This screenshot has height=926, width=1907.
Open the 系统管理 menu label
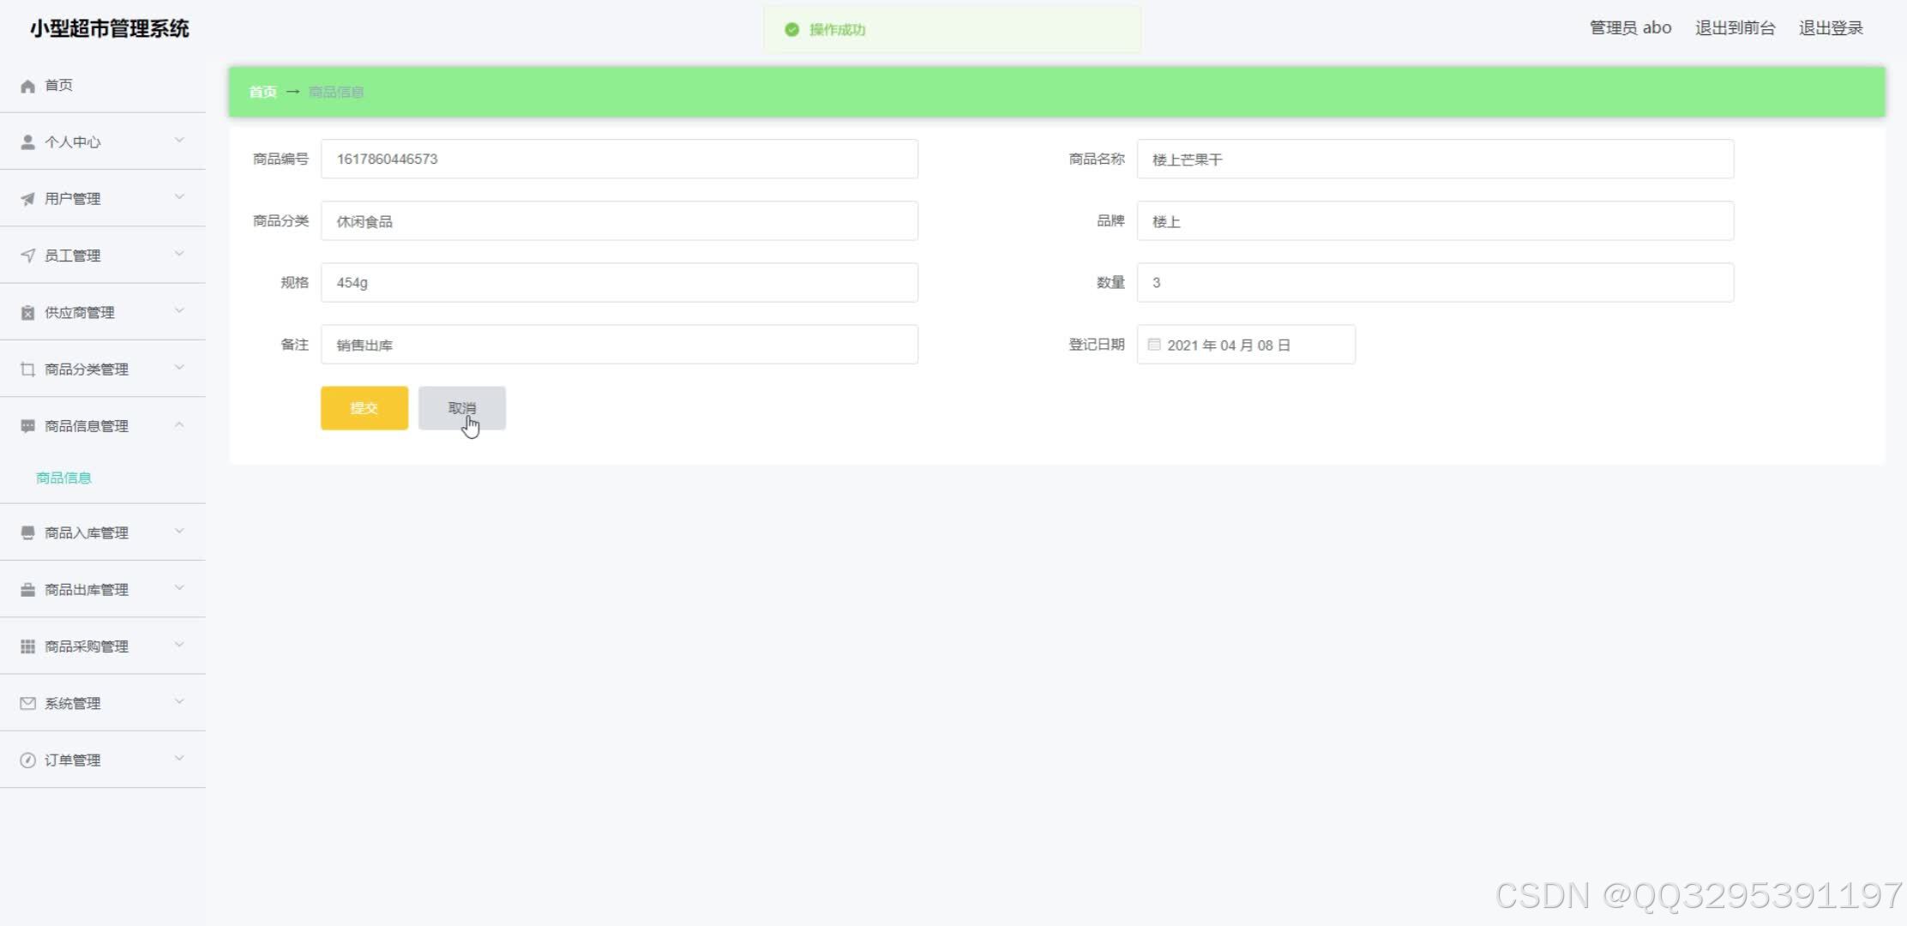(x=73, y=704)
